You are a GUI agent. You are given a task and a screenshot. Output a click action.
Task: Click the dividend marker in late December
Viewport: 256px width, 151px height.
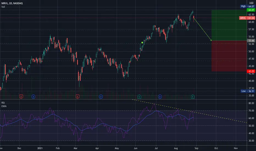tap(33, 97)
